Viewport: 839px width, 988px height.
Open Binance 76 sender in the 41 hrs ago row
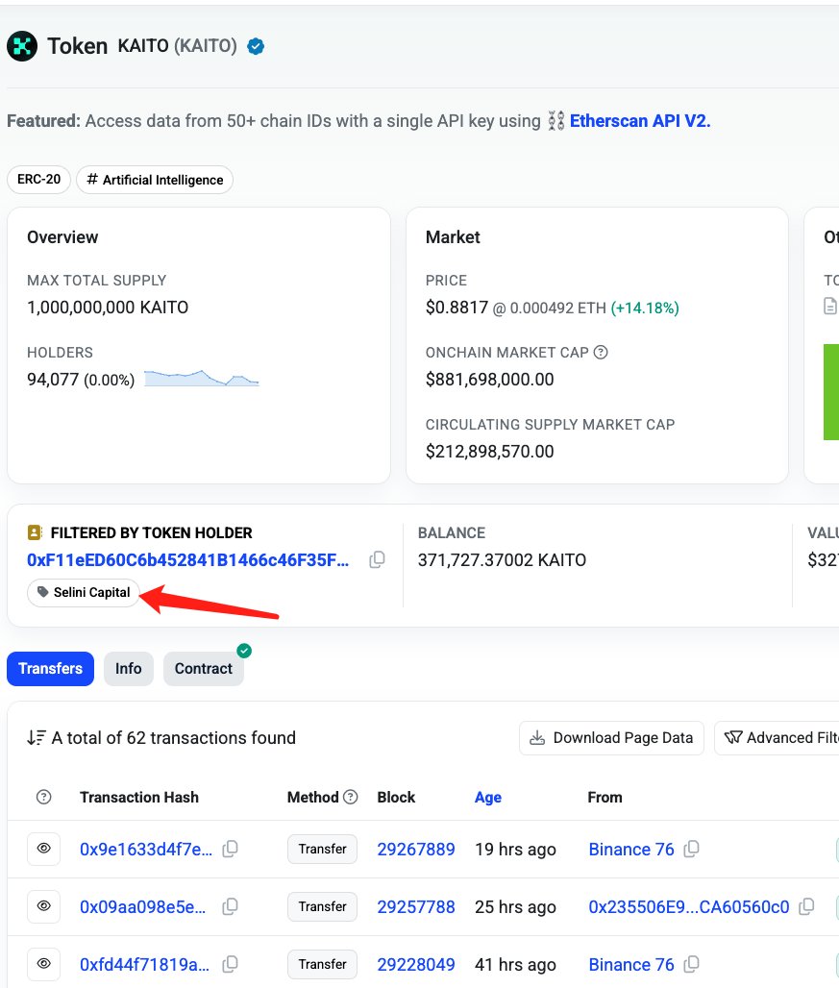click(631, 965)
